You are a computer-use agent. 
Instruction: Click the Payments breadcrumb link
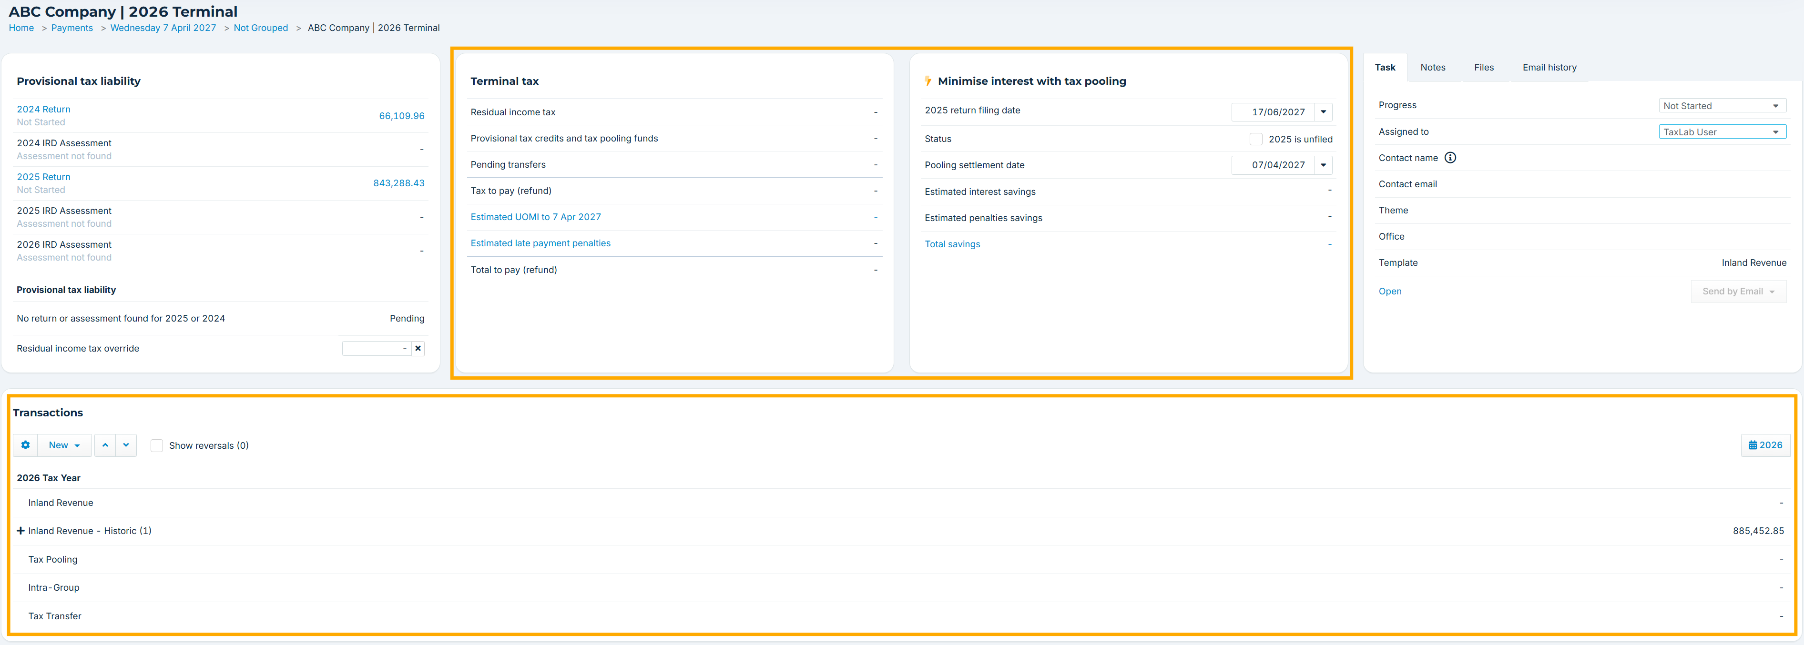point(72,28)
